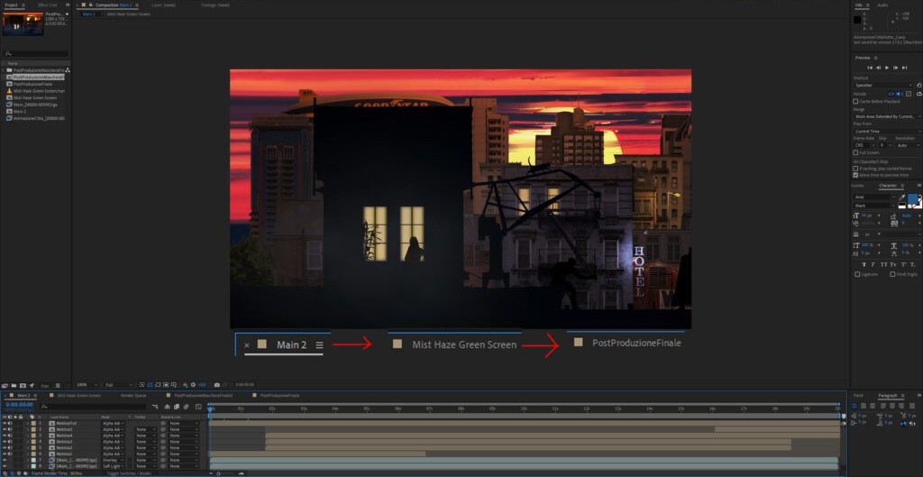Click Mist Haze Green Screen in viewer breadcrumb
Viewport: 923px width, 477px height.
[128, 14]
